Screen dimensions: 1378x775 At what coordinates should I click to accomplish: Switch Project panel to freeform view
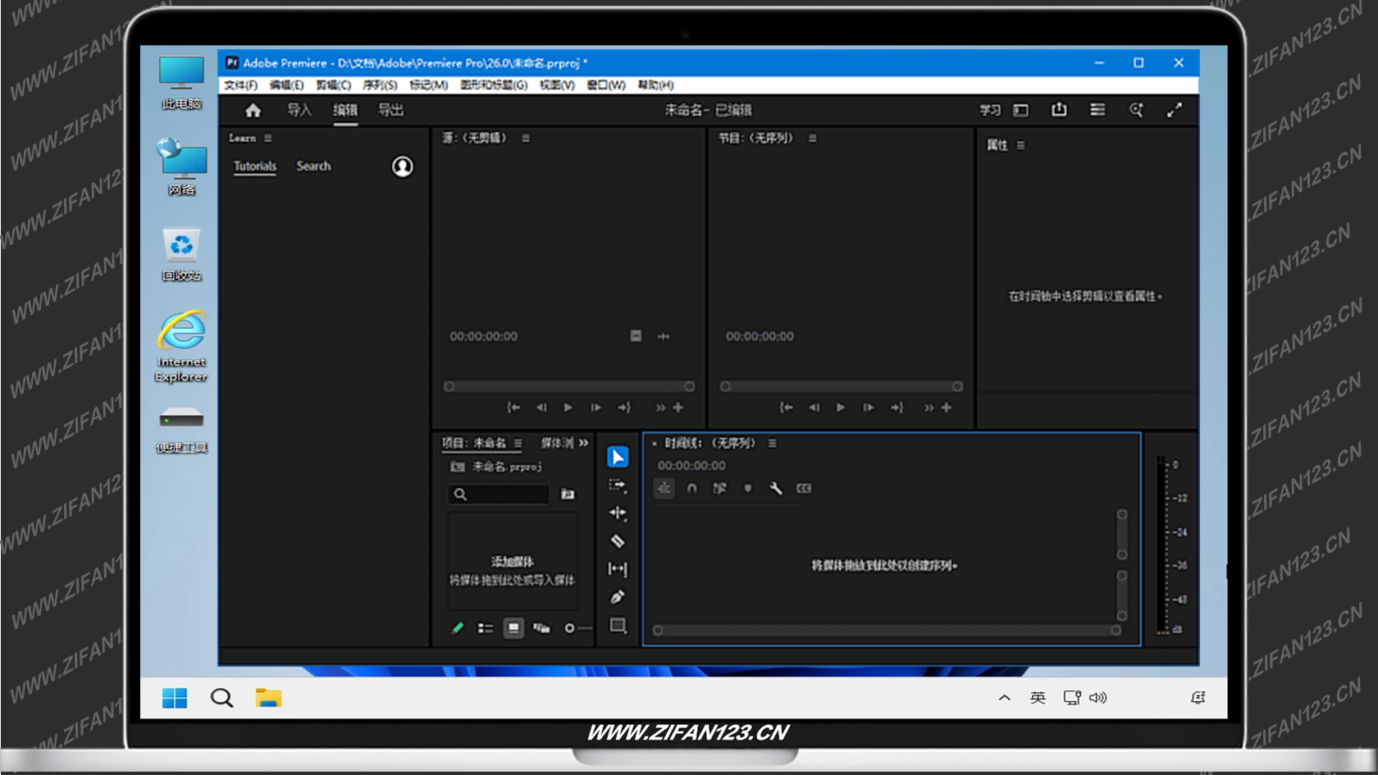541,628
